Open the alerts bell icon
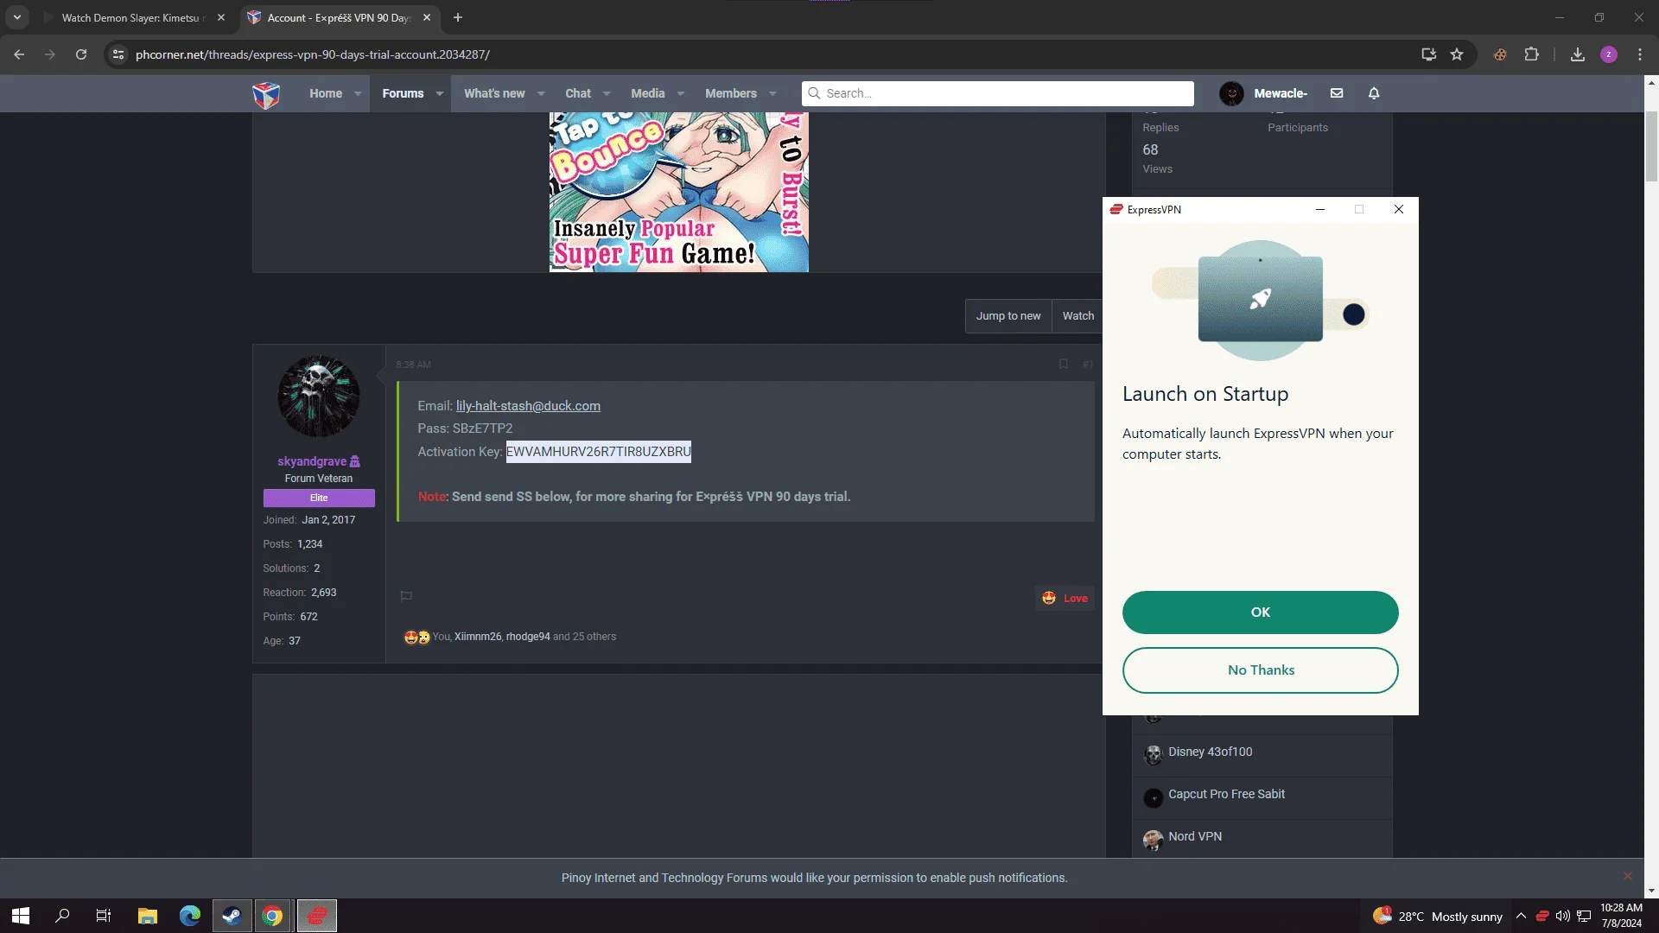Image resolution: width=1659 pixels, height=933 pixels. click(1374, 93)
